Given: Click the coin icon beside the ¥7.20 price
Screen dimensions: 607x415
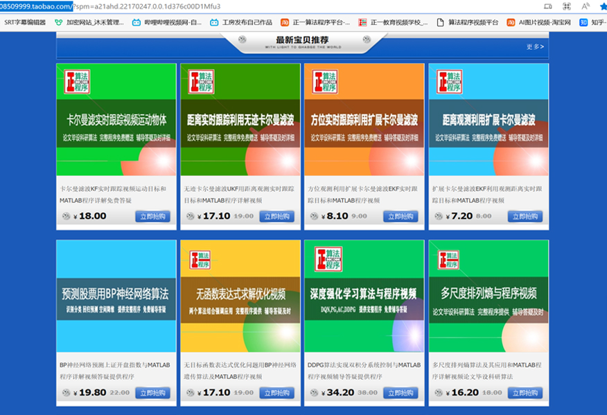Looking at the screenshot, I should (x=438, y=216).
